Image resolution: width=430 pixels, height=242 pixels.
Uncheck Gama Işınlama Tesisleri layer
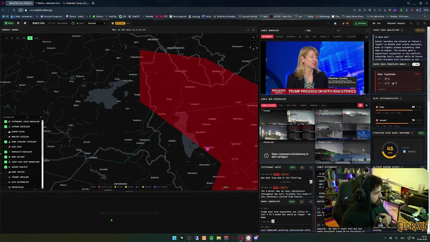[x=6, y=142]
